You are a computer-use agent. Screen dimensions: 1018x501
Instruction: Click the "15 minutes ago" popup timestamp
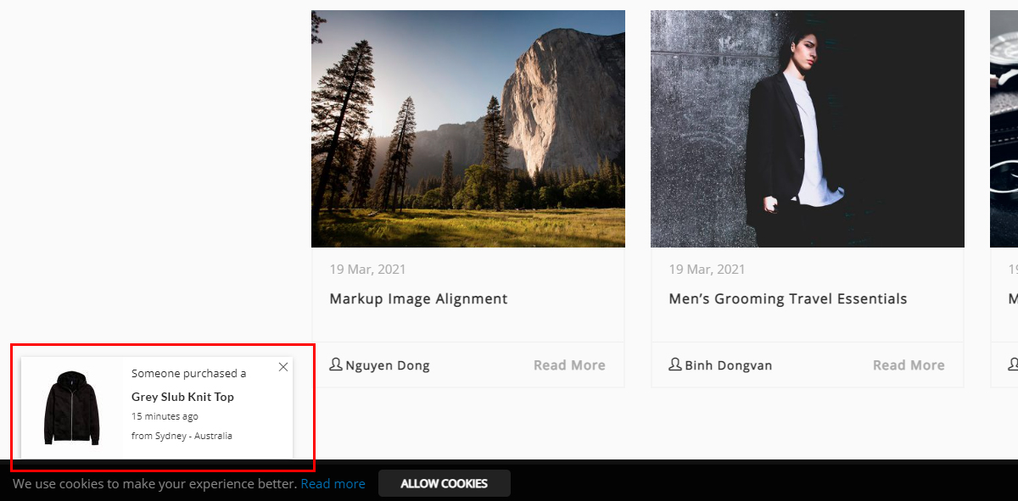(165, 416)
